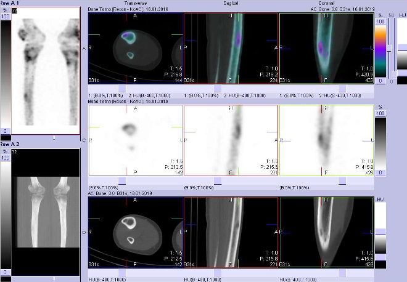Screen dimensions: 407x282
Task: Grab the slice slider under fused coronal view
Action: [342, 89]
